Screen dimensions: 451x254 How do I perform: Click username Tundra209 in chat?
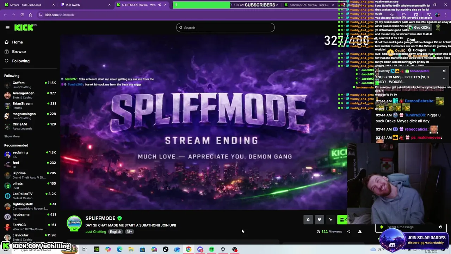pos(415,115)
